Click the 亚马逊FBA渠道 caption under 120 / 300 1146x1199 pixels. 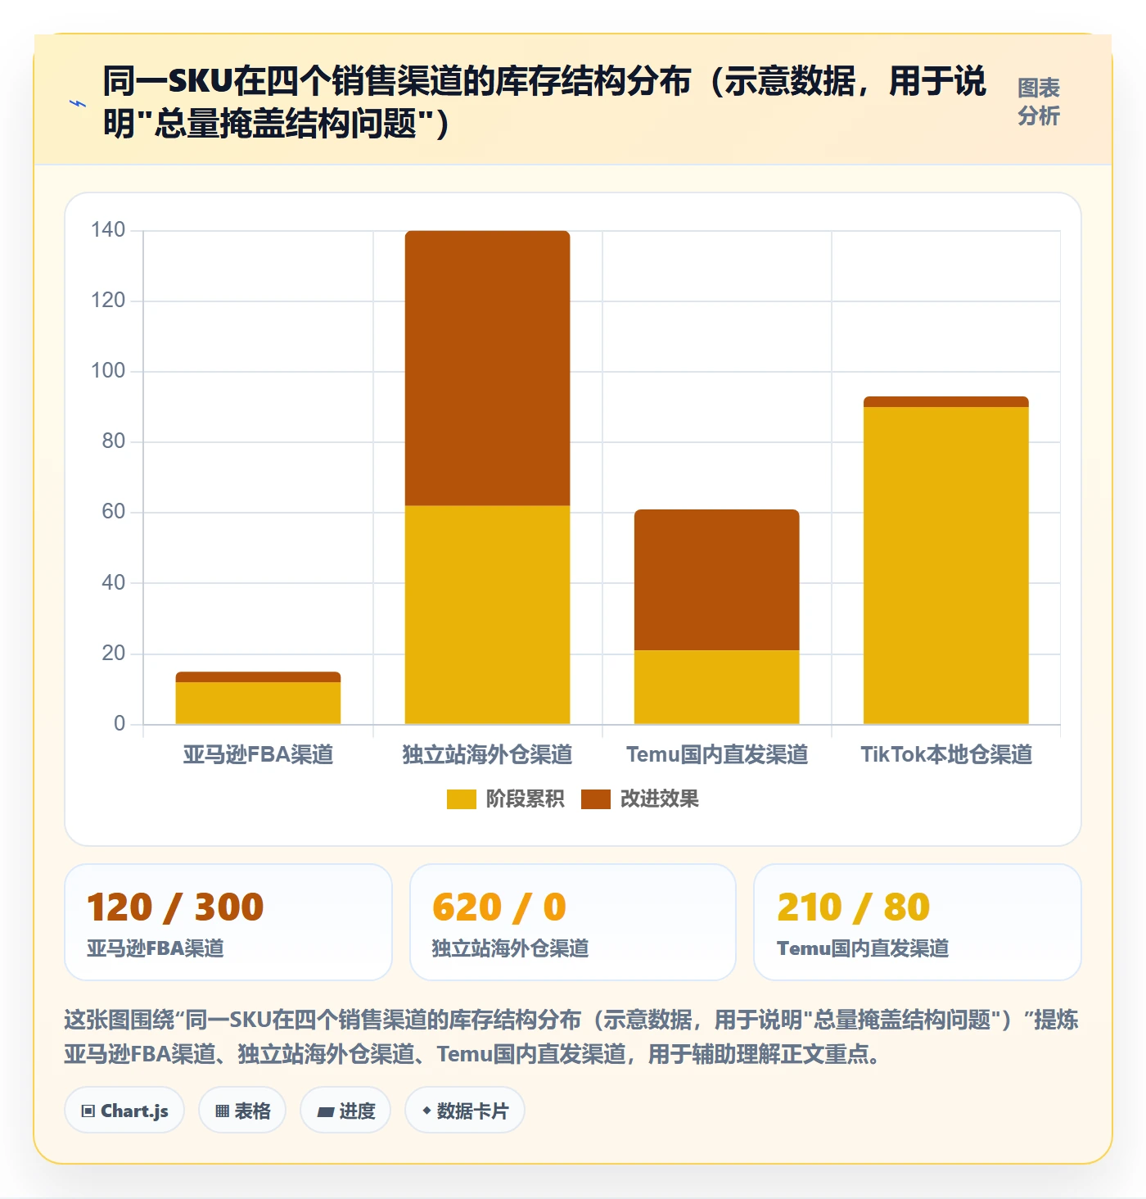coord(156,948)
